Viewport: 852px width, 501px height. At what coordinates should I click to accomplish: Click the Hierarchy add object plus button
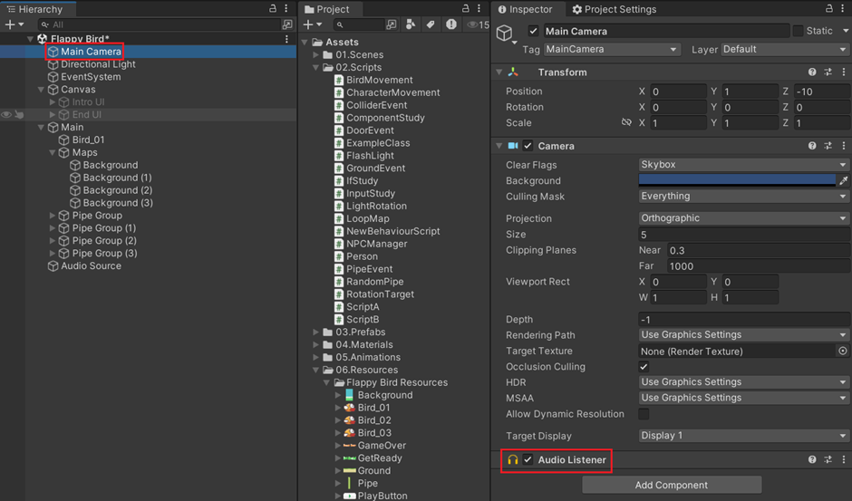click(x=9, y=24)
